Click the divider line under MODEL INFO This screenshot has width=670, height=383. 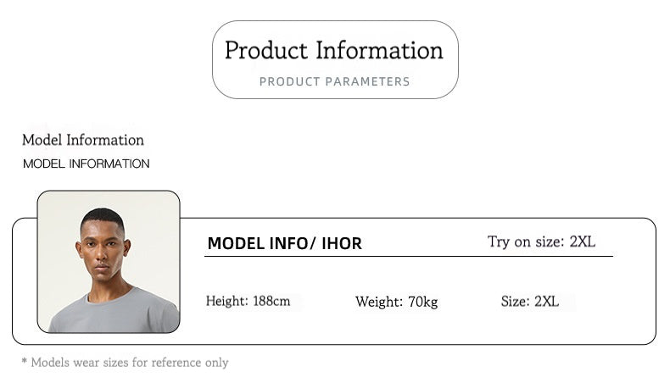[409, 257]
